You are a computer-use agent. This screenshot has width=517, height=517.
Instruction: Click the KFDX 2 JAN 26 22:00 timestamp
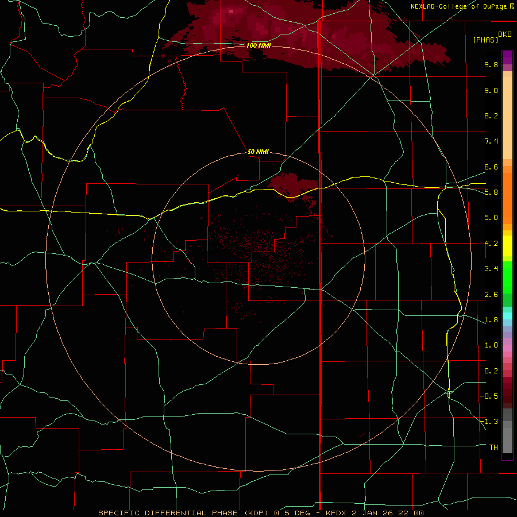375,513
